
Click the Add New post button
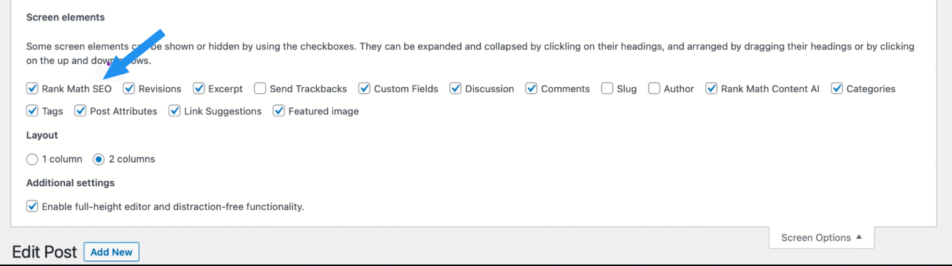tap(112, 252)
